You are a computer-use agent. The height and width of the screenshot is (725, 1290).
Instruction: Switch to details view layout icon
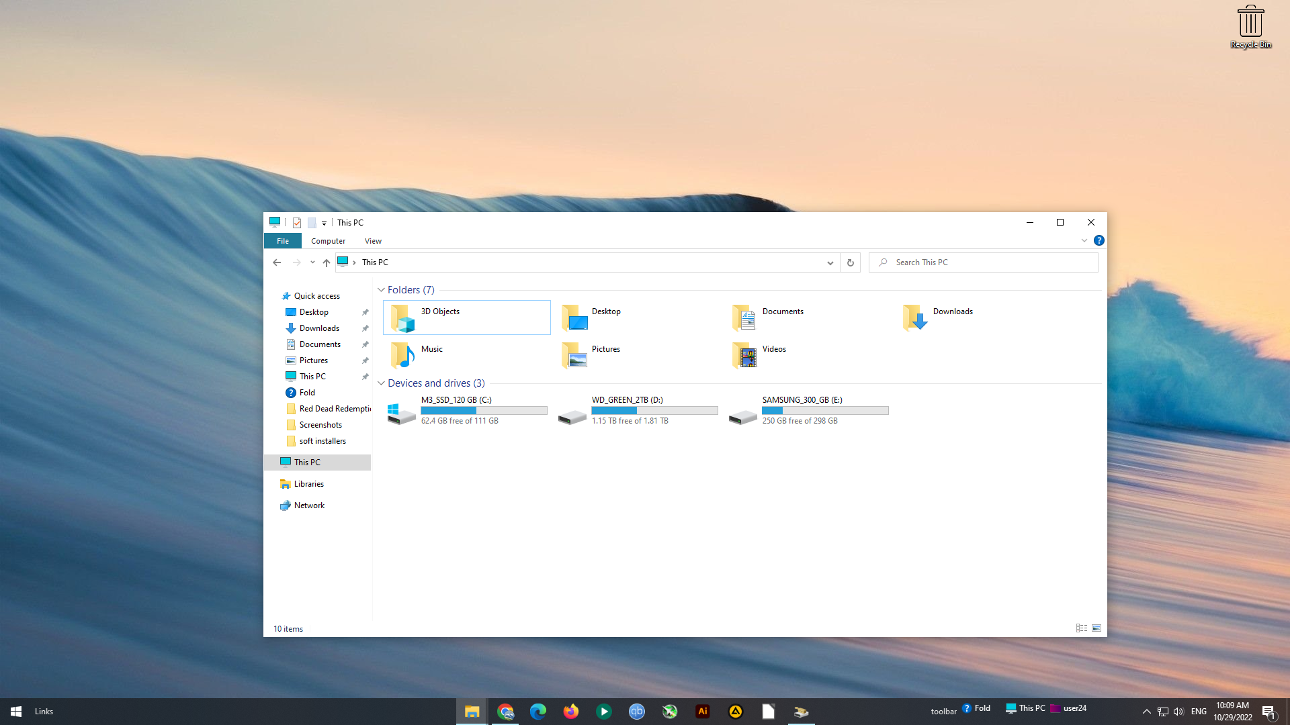point(1081,628)
